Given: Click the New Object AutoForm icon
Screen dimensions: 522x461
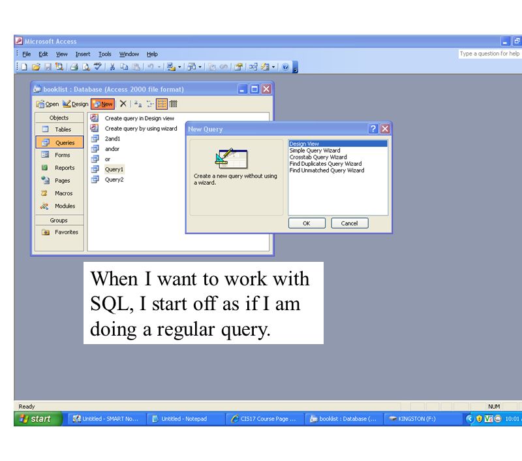Looking at the screenshot, I should pos(266,67).
